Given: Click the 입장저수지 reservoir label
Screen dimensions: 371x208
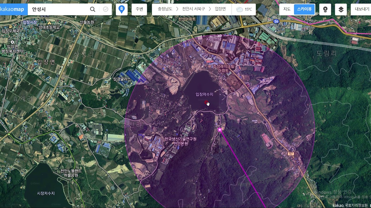Looking at the screenshot, I should 204,94.
